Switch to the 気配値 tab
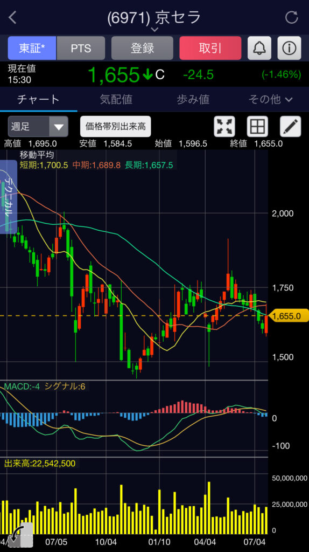309x552 pixels. (116, 99)
